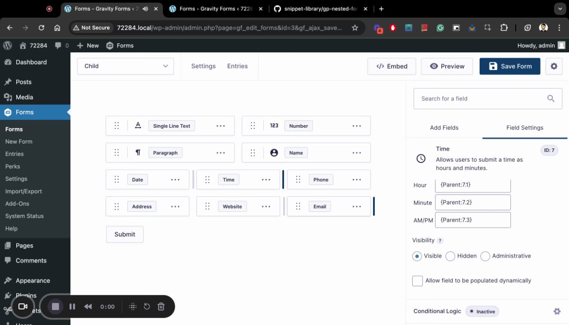Pause the screen recording
Viewport: 569px width, 325px height.
click(x=72, y=306)
